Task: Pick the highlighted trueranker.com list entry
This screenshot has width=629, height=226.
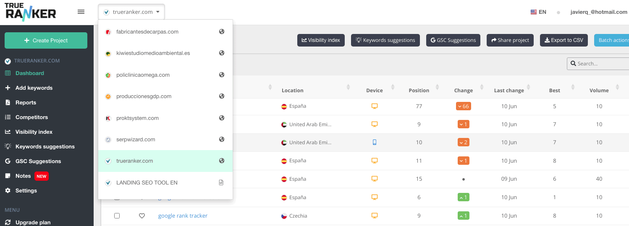Action: (x=165, y=161)
